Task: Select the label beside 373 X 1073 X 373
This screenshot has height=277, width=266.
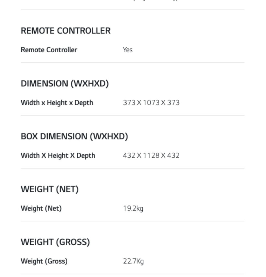Action: tap(57, 103)
